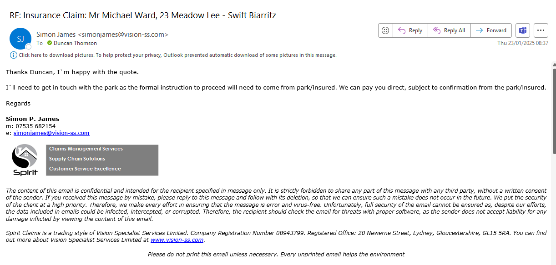Open the emoji reaction smiley icon
556x265 pixels.
(385, 30)
